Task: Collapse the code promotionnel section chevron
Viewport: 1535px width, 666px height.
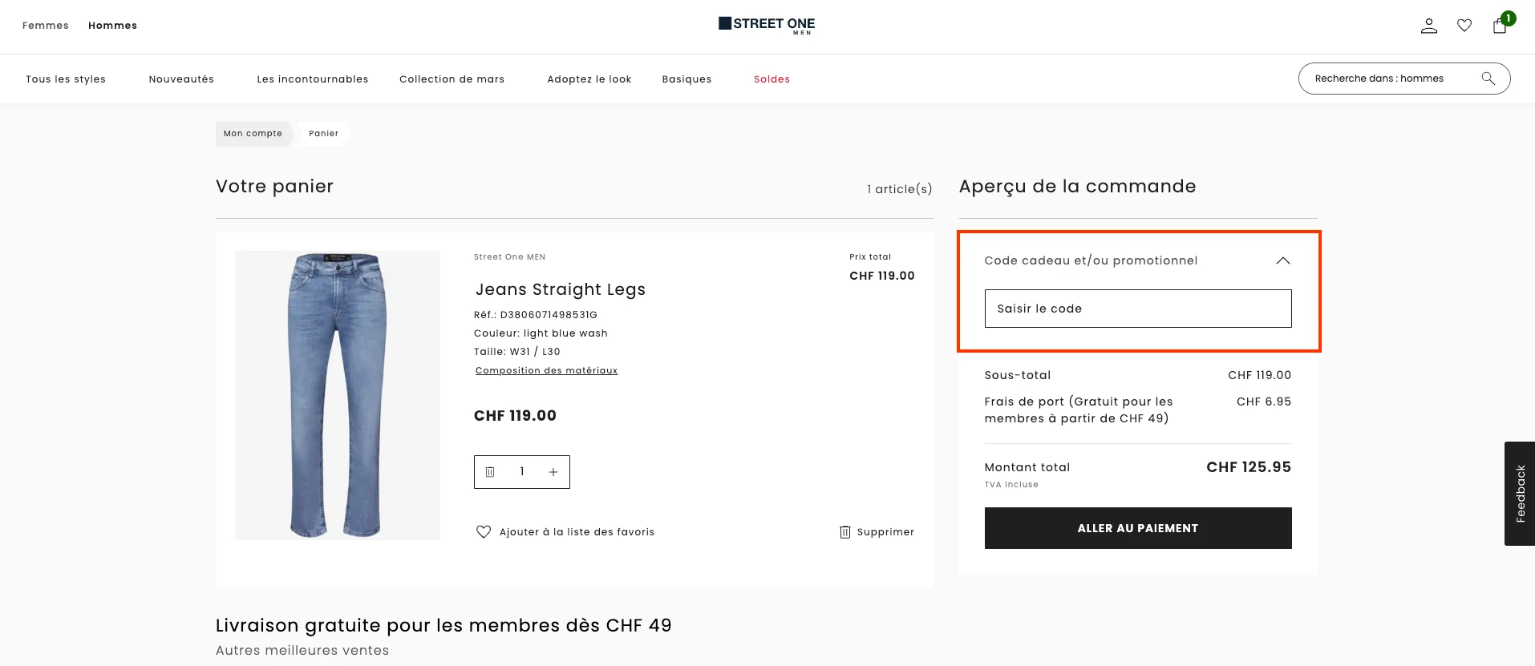Action: tap(1283, 260)
